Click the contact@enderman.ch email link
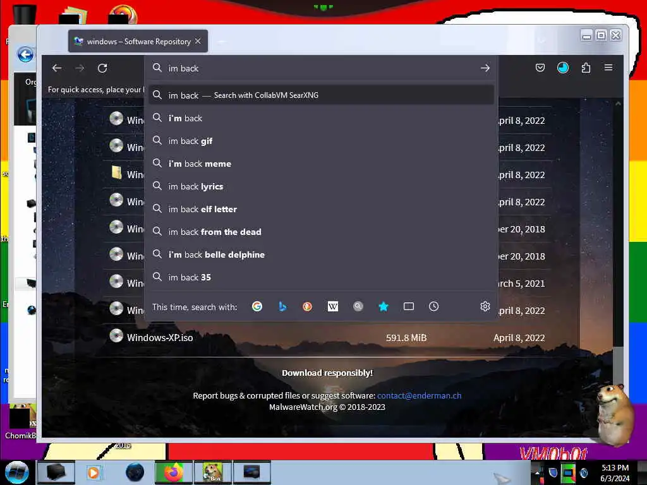Image resolution: width=647 pixels, height=485 pixels. pos(420,395)
